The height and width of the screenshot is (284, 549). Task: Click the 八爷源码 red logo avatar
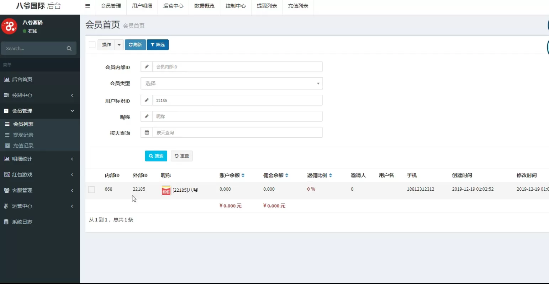tap(9, 26)
